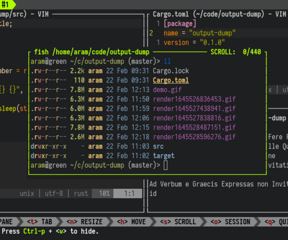The image size is (288, 240).
Task: Click the 1:1 cursor position indicator
Action: [128, 194]
